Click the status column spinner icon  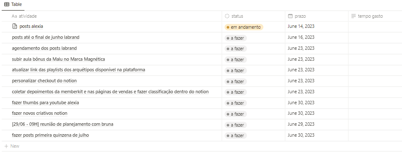click(x=227, y=16)
